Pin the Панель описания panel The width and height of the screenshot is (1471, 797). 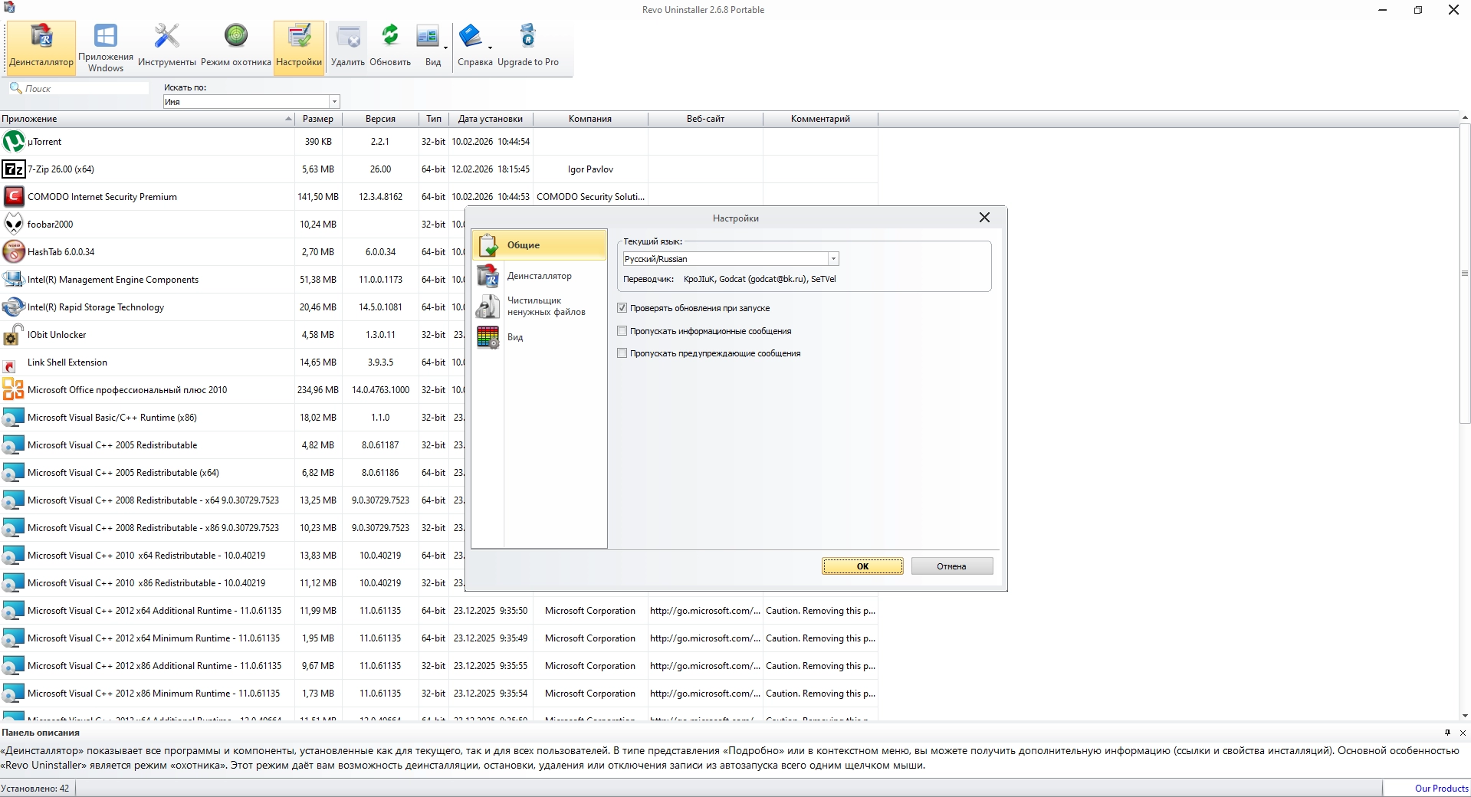coord(1447,733)
